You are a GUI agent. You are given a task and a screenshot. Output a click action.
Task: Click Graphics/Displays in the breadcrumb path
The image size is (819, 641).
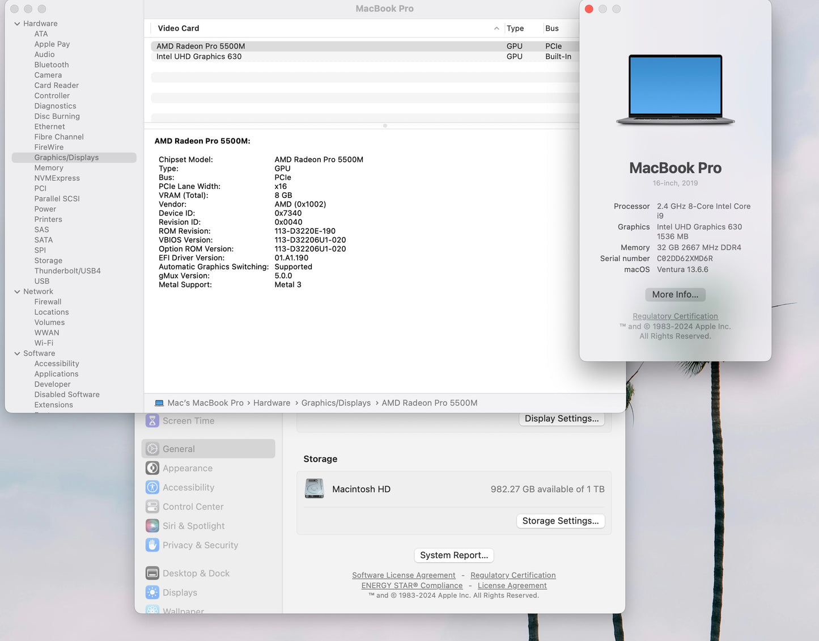point(336,403)
